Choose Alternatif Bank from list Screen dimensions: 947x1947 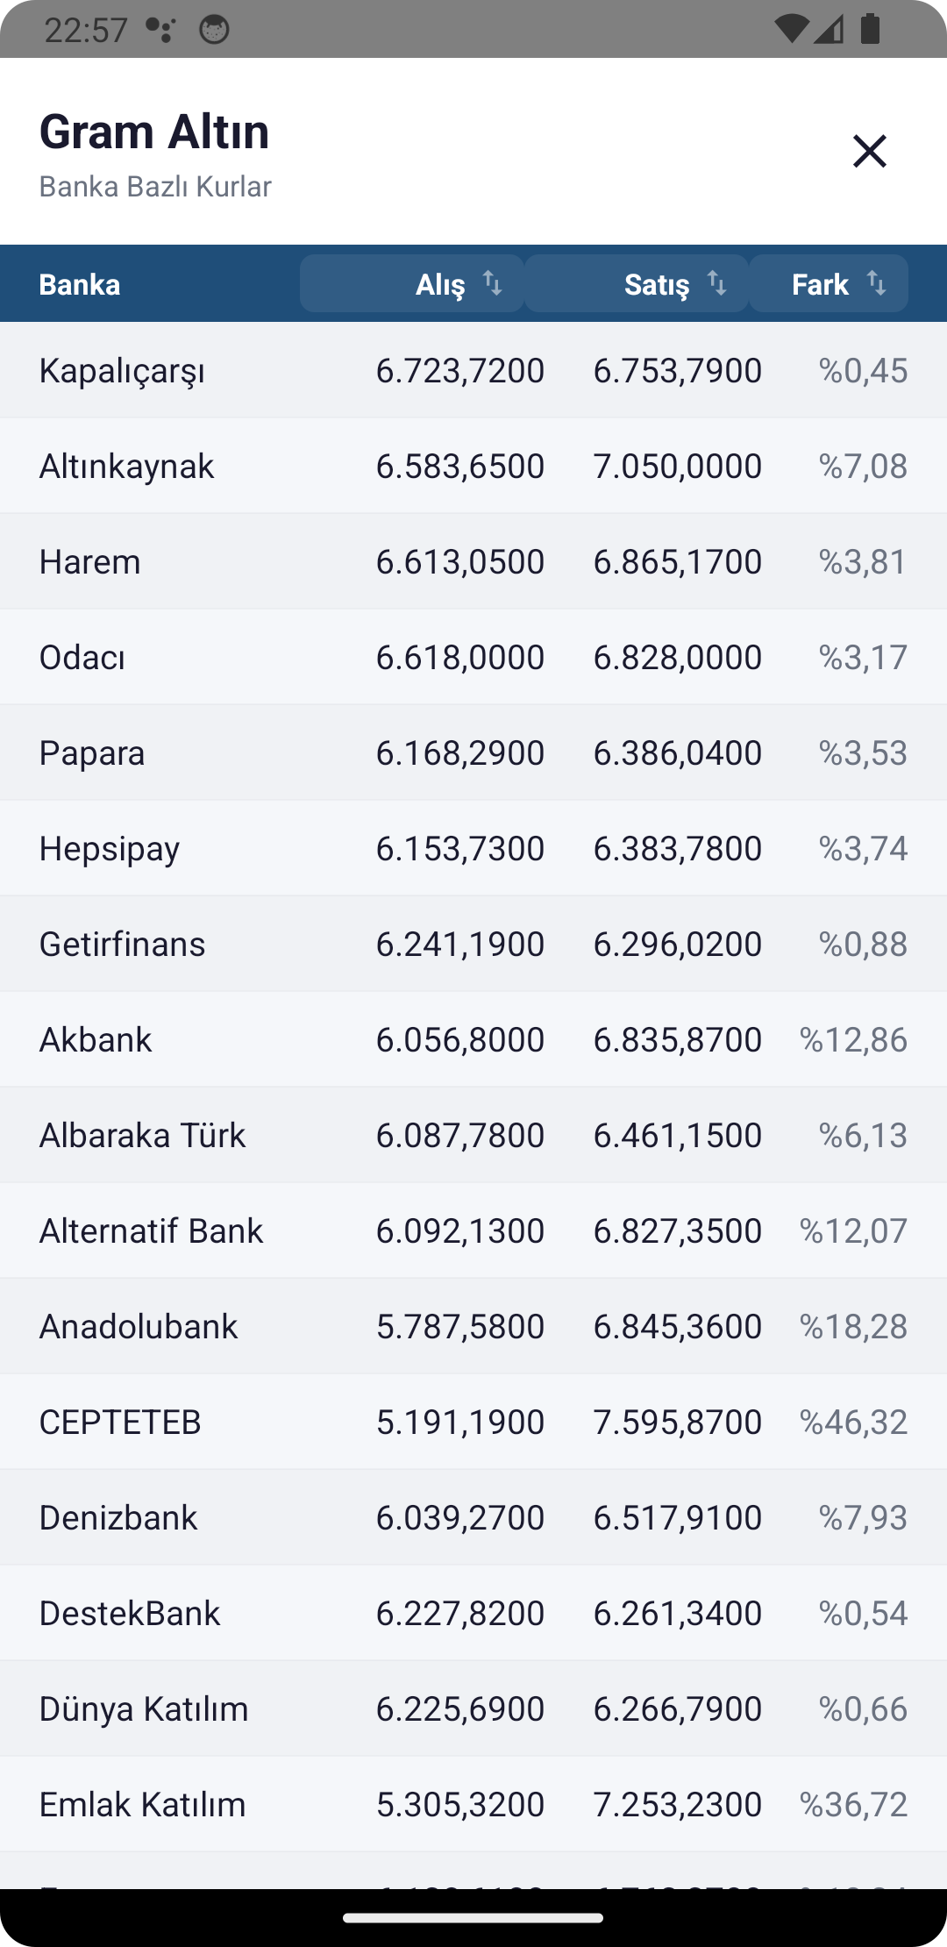coord(151,1230)
